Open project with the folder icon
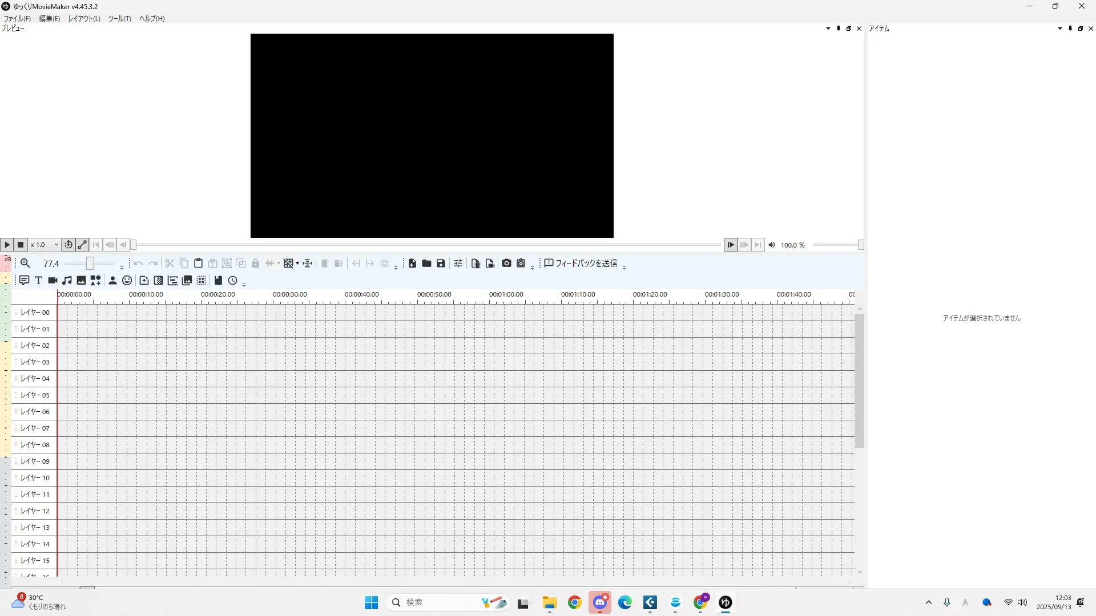 426,263
